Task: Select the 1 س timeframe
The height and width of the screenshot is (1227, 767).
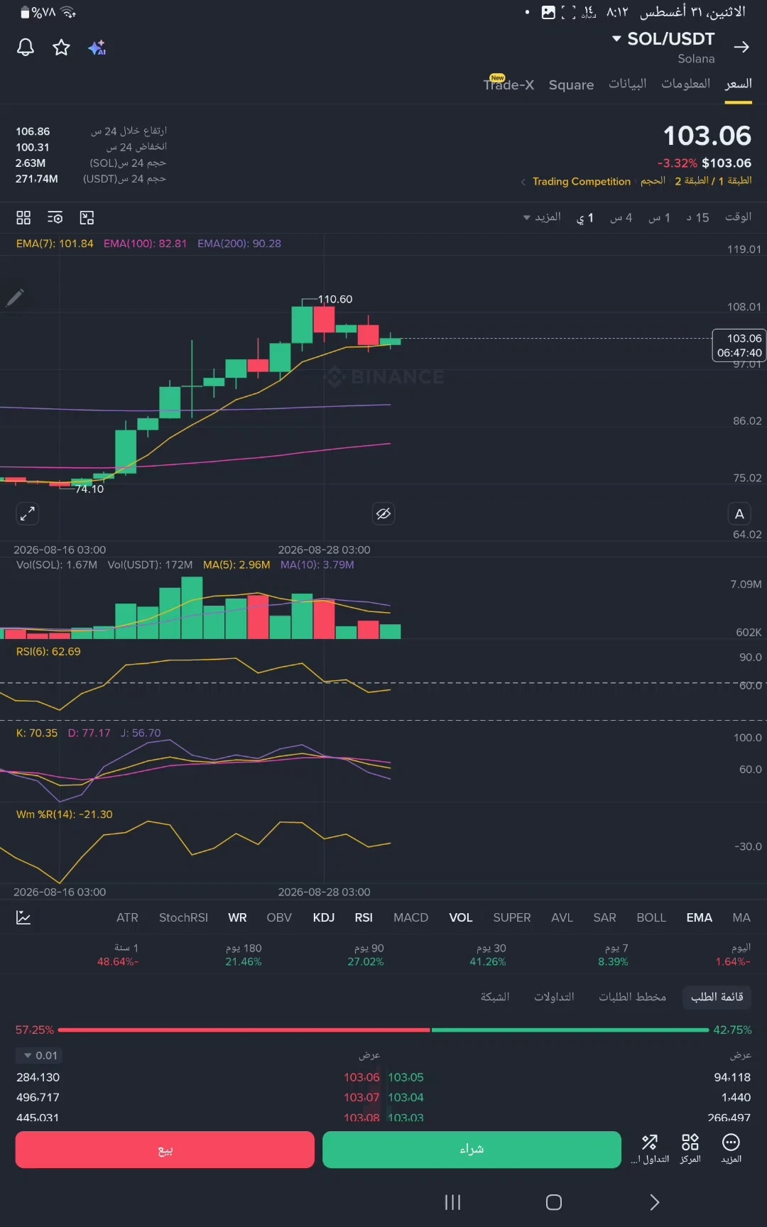Action: click(659, 217)
